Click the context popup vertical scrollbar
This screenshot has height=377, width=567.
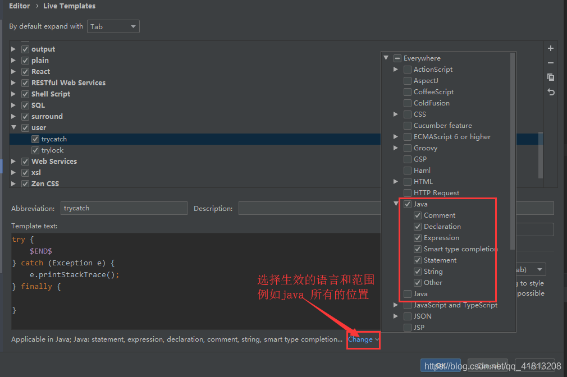513,151
